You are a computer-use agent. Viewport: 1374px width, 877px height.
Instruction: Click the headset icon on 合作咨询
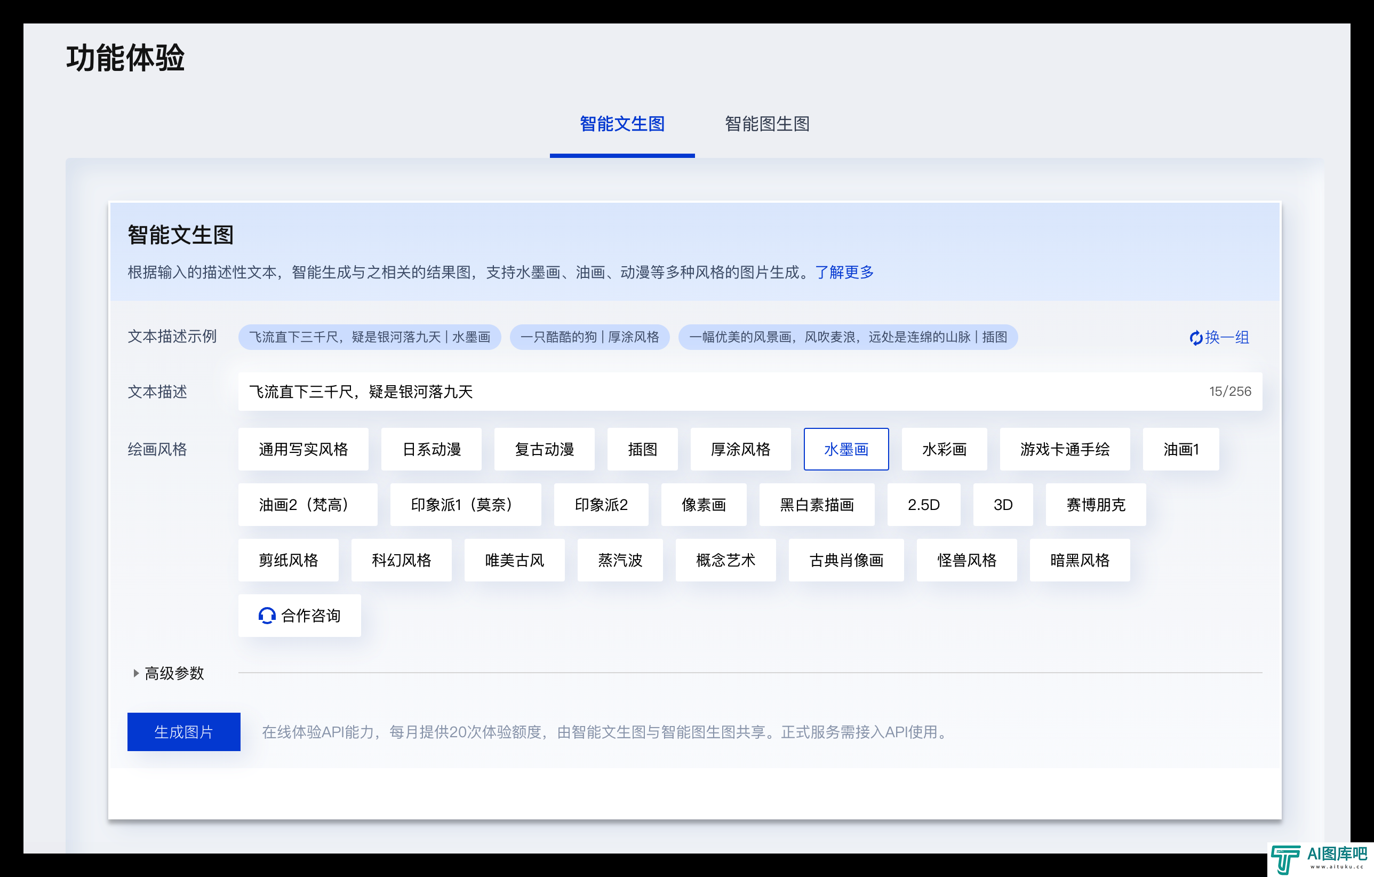[x=267, y=616]
